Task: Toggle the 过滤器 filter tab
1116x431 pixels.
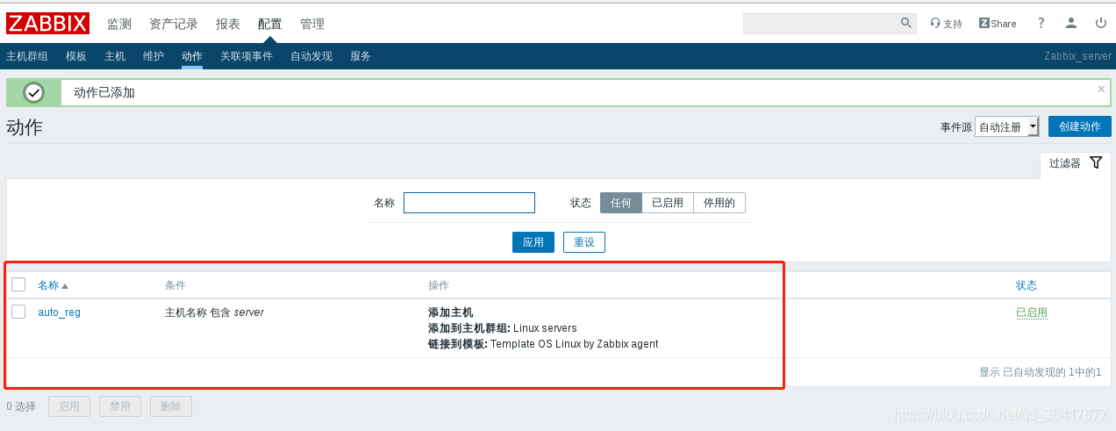Action: point(1075,163)
